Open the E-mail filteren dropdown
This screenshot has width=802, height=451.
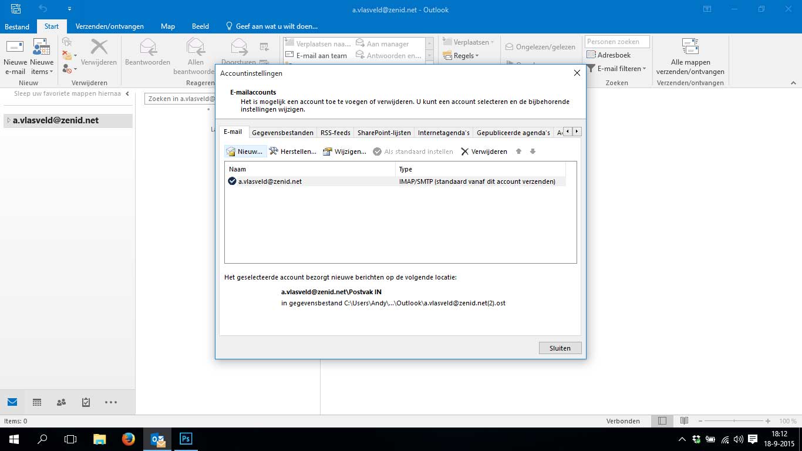tap(616, 69)
